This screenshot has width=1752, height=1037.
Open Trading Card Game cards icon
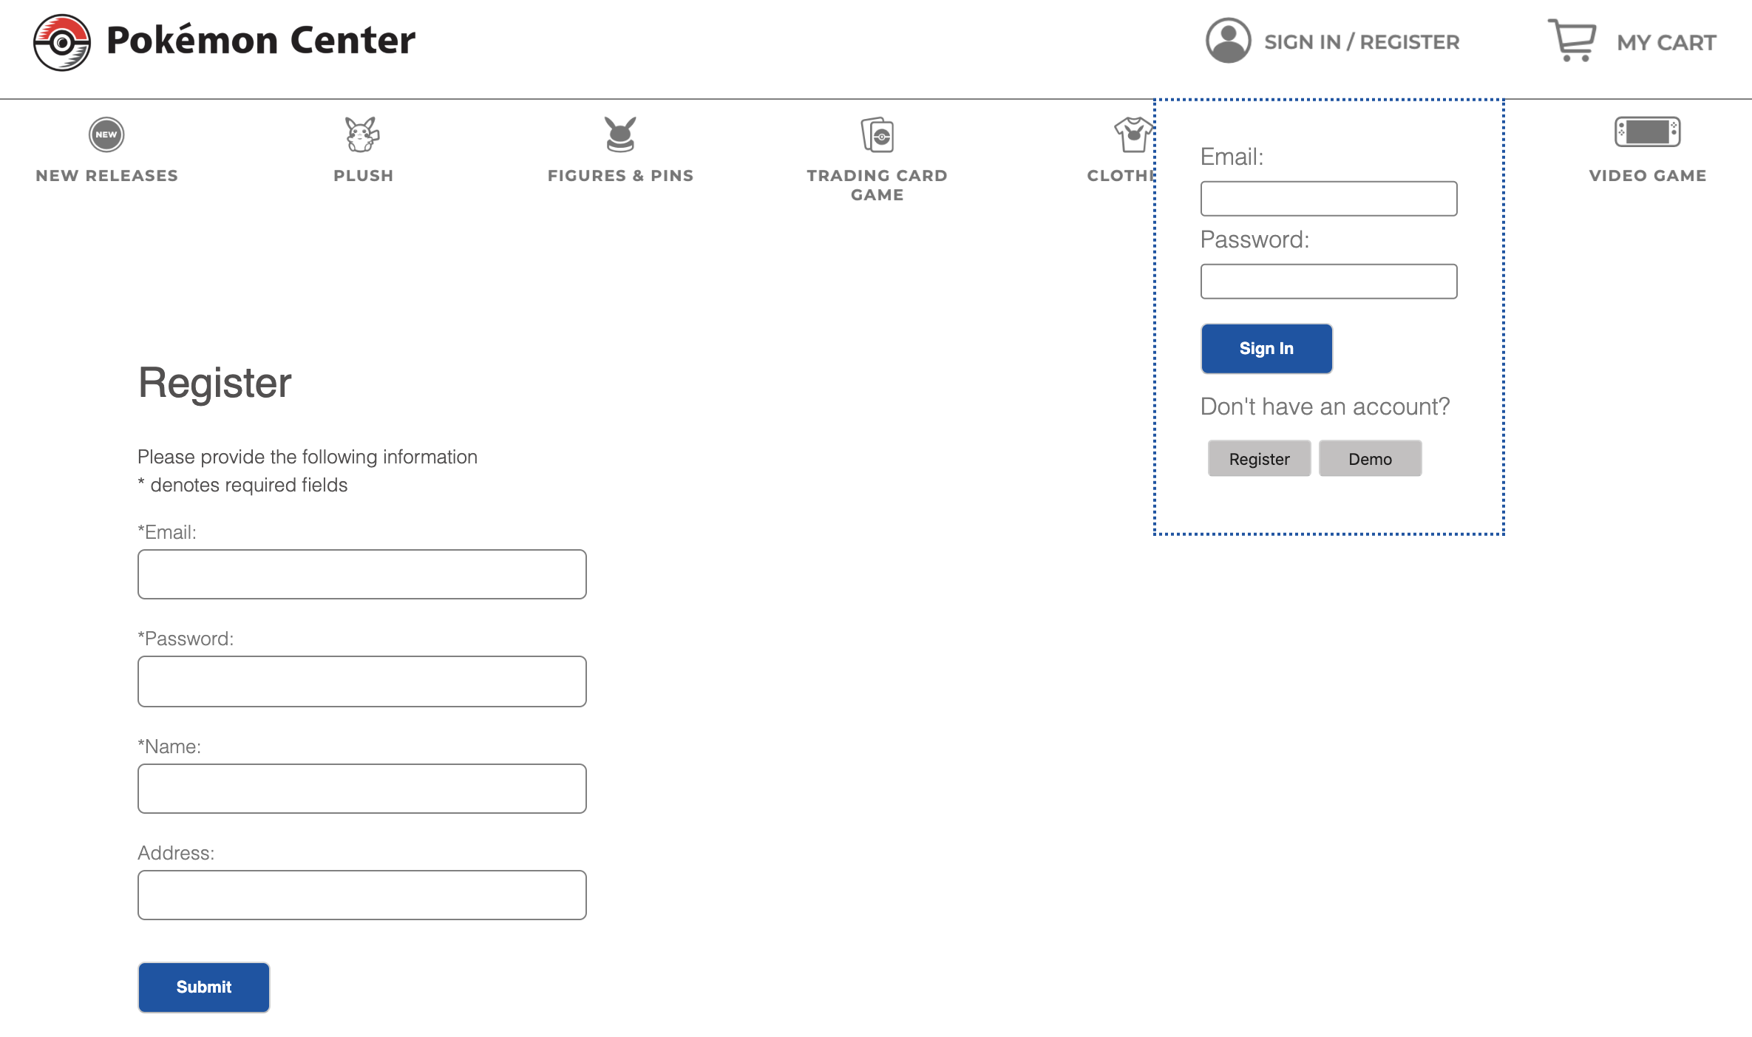pyautogui.click(x=877, y=135)
